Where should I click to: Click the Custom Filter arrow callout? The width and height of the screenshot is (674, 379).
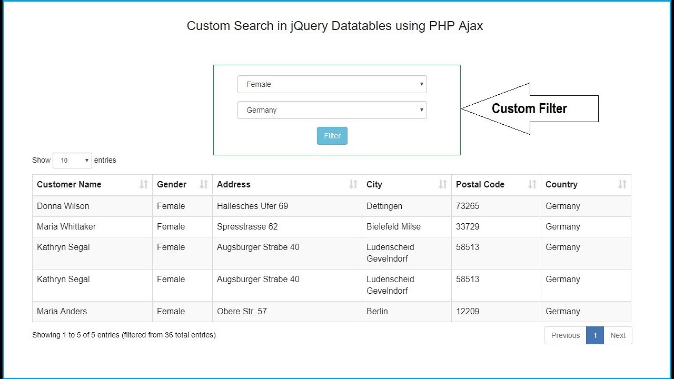tap(529, 108)
